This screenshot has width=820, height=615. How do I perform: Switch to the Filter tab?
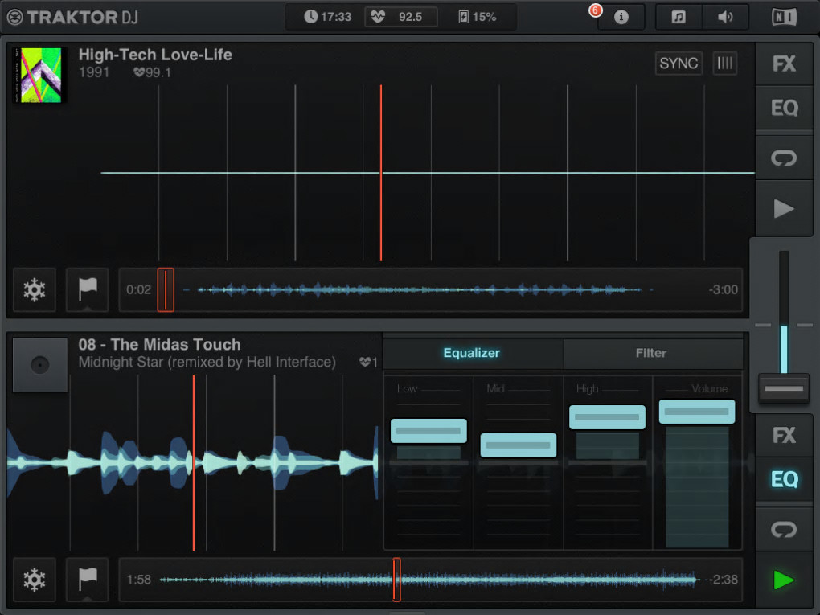[x=652, y=353]
